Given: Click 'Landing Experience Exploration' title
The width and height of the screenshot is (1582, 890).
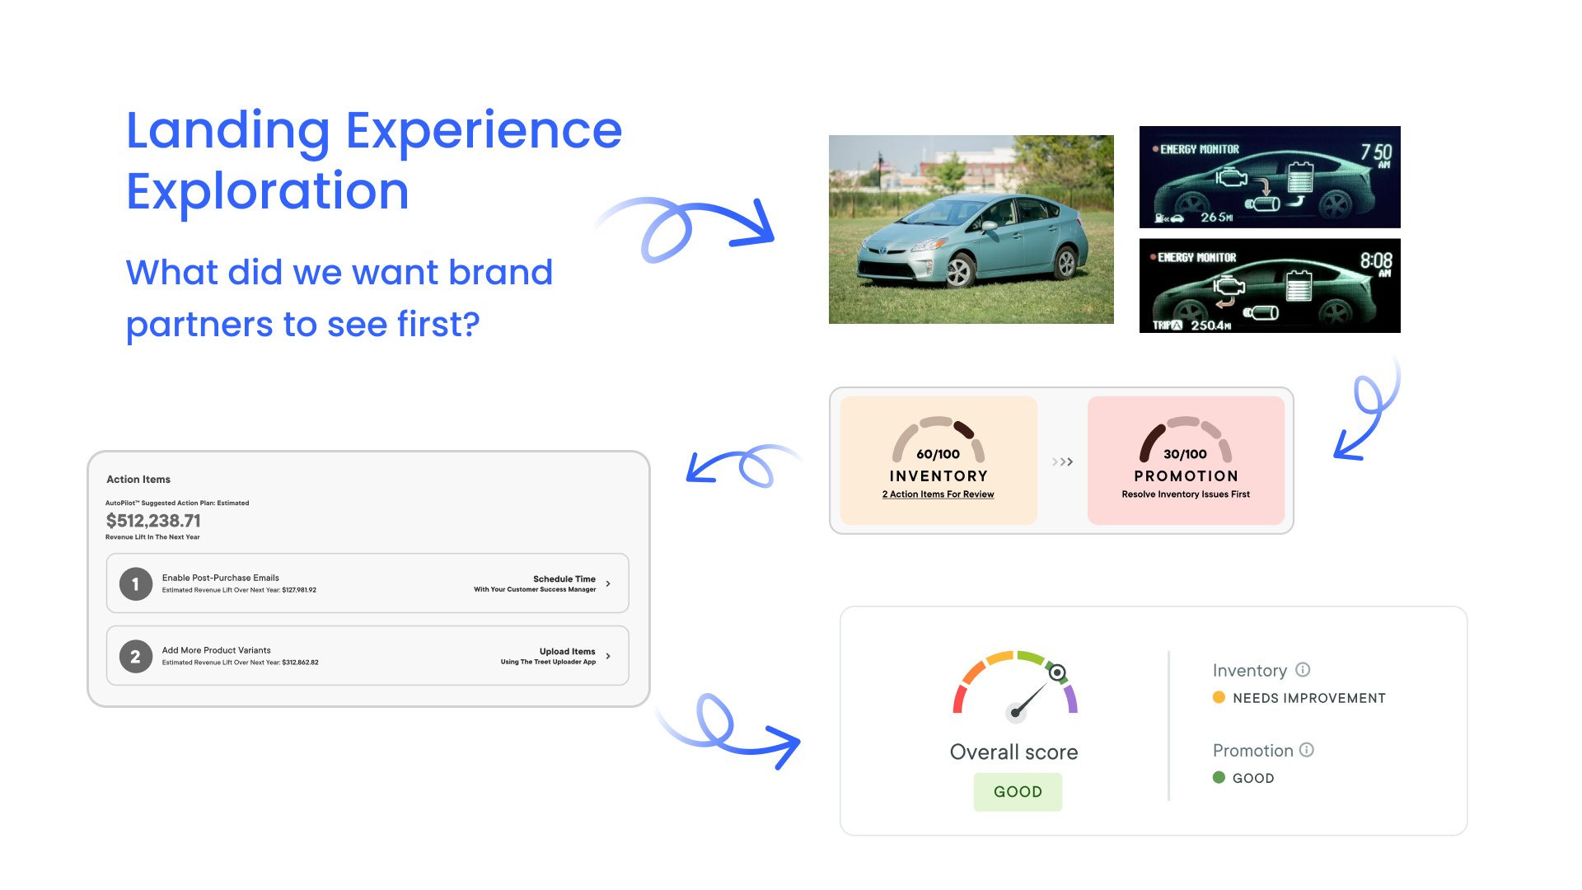Looking at the screenshot, I should (x=374, y=160).
